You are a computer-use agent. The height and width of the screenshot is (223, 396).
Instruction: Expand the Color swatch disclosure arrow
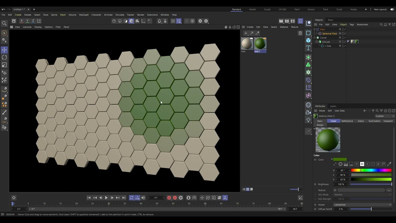click(x=332, y=160)
